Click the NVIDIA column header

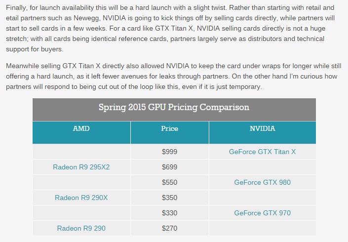click(x=262, y=129)
